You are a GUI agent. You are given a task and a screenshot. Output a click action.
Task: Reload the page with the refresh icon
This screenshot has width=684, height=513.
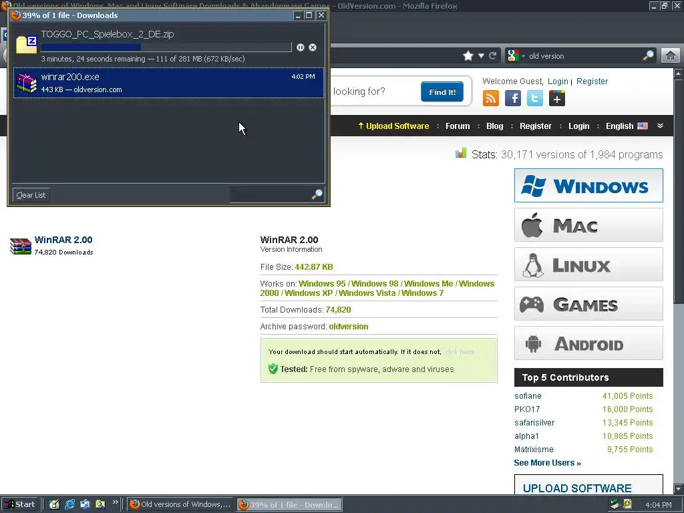click(493, 56)
